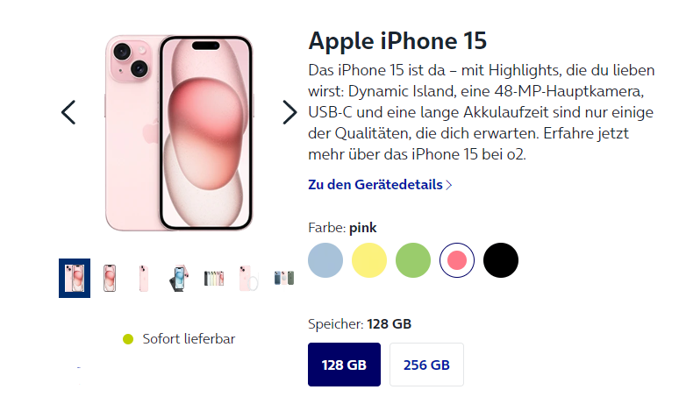Show the next product image

coord(289,112)
